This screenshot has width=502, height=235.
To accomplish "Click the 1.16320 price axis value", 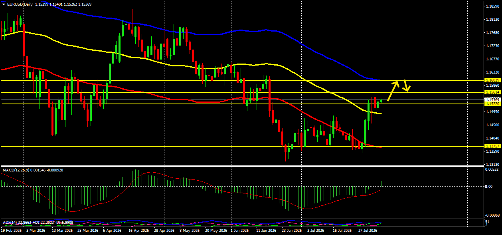I will 493,72.
